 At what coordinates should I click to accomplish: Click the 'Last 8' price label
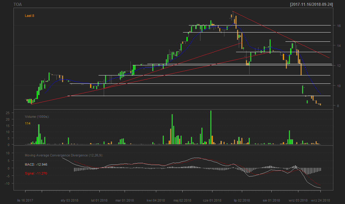(x=29, y=16)
